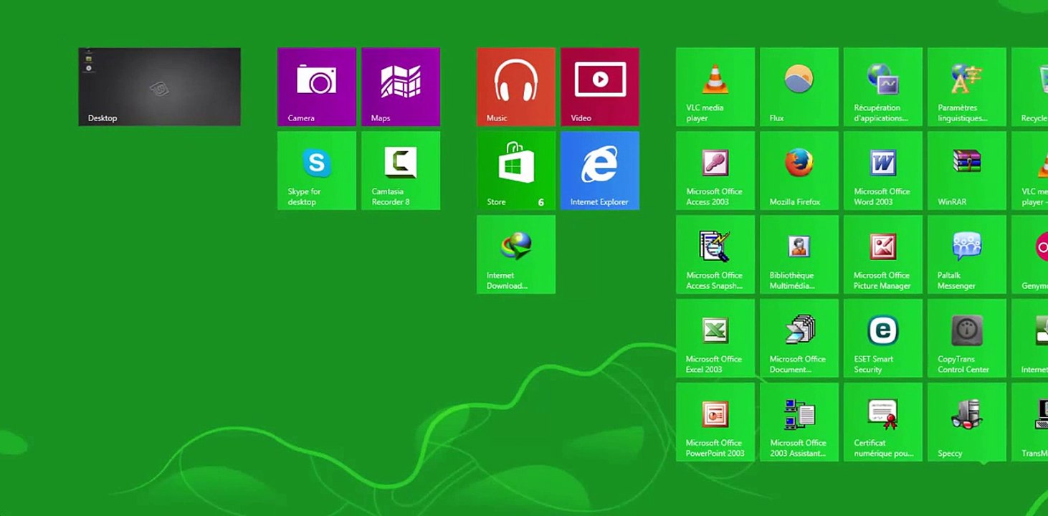Open the Maps tile
The image size is (1048, 516).
[x=401, y=87]
